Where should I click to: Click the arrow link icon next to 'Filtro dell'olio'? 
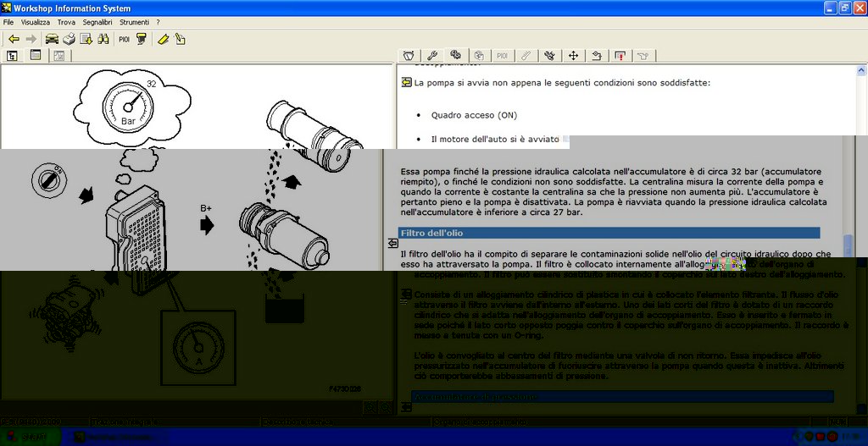tap(392, 243)
